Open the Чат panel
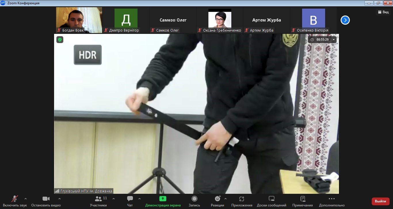Image resolution: width=393 pixels, height=209 pixels. tap(130, 201)
